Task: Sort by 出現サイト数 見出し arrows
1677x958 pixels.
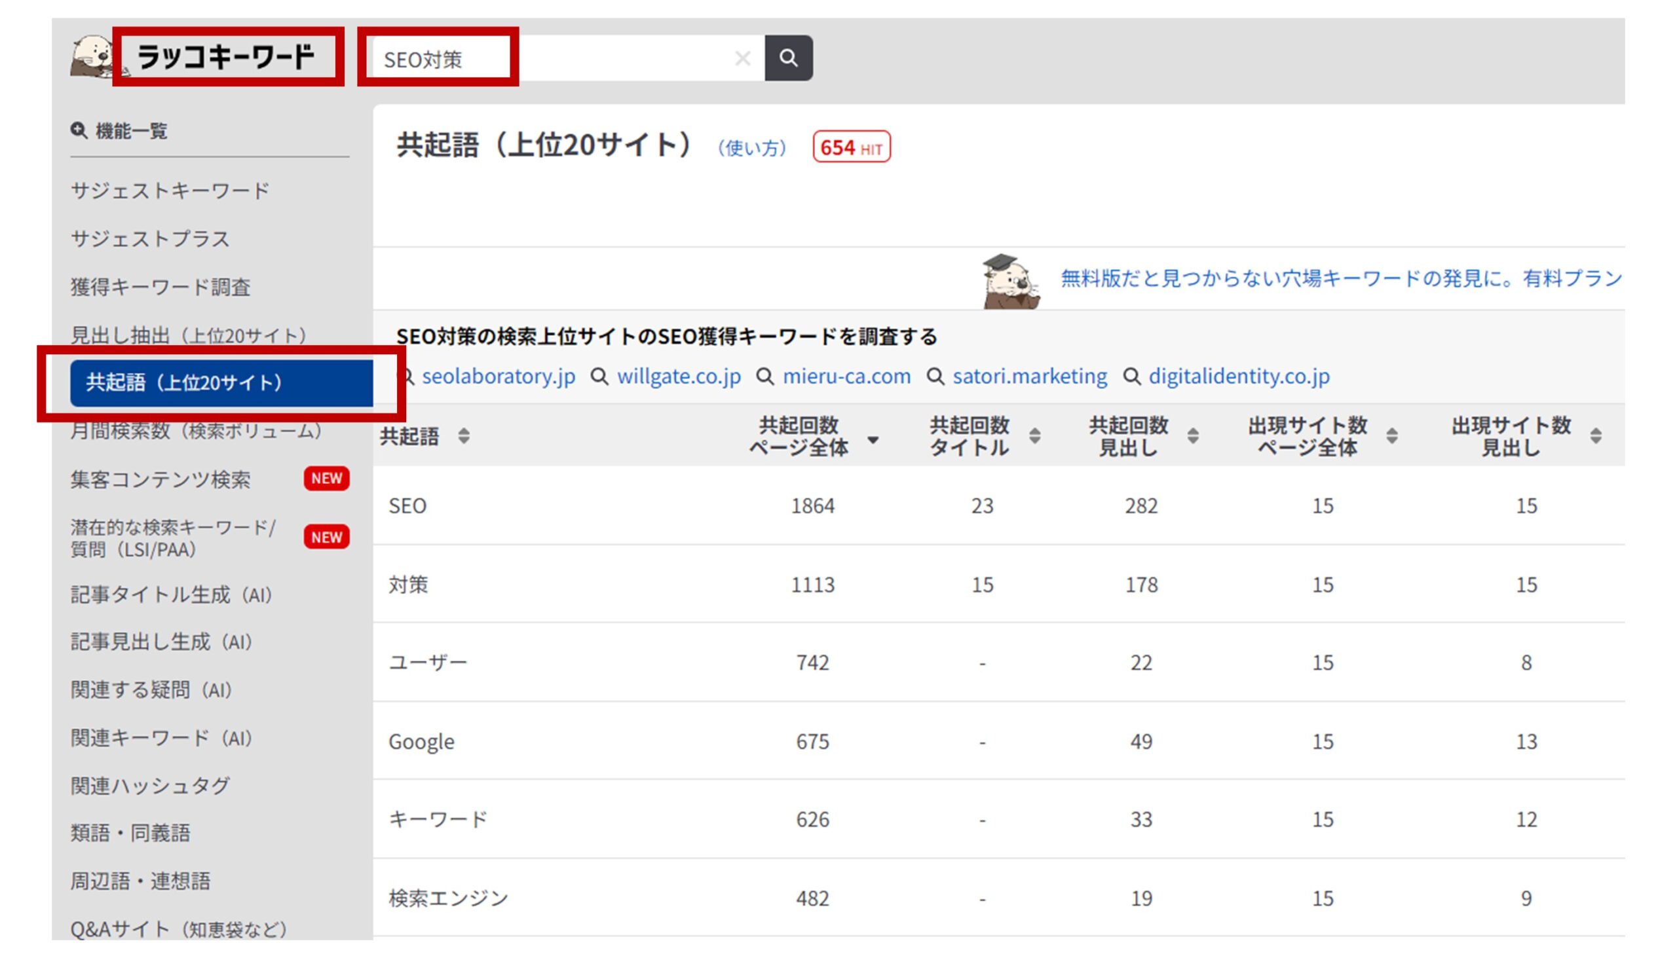Action: click(x=1596, y=435)
